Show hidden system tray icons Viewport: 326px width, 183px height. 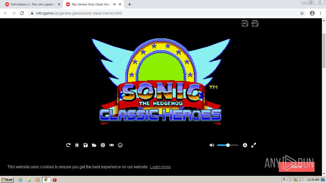pos(284,180)
